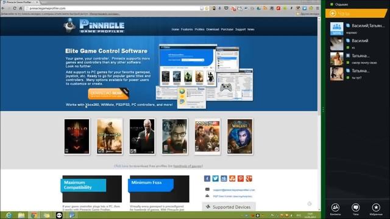
Task: Open the Twitter social icon
Action: coord(215,178)
